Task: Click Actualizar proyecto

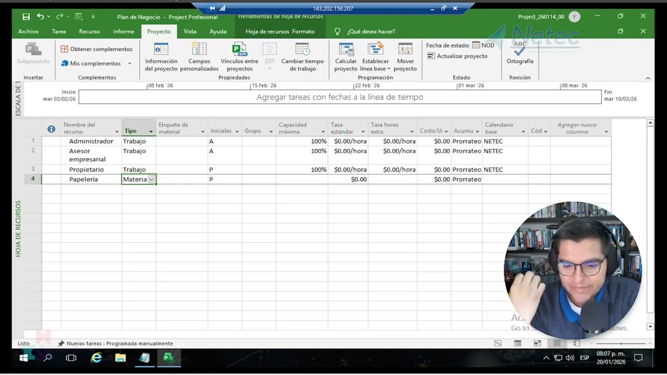Action: [x=457, y=56]
